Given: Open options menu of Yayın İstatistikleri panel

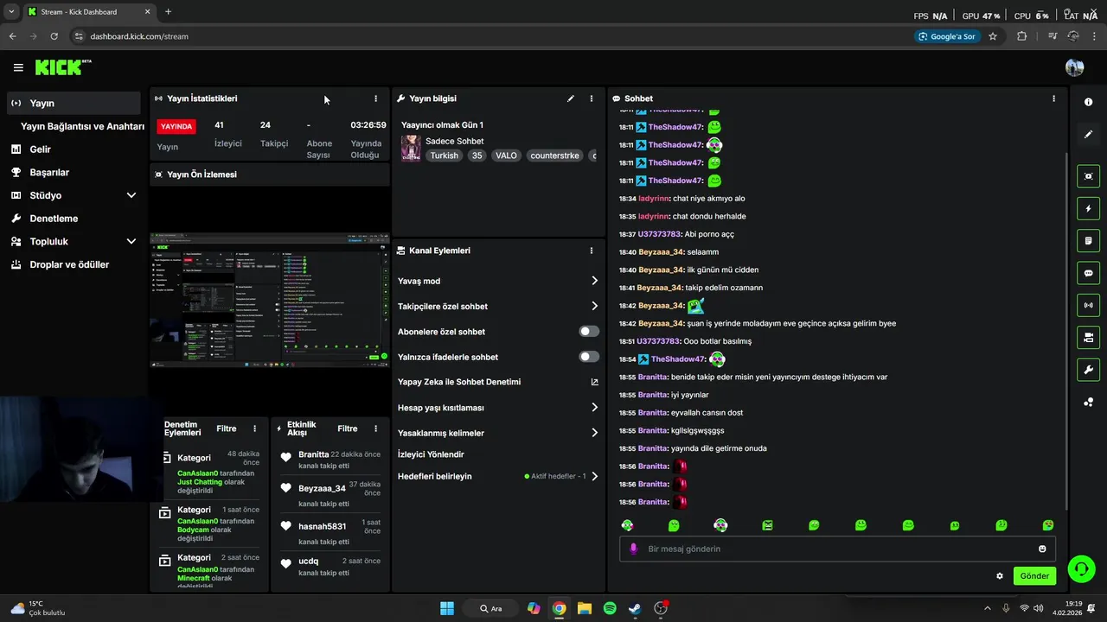Looking at the screenshot, I should click(375, 98).
